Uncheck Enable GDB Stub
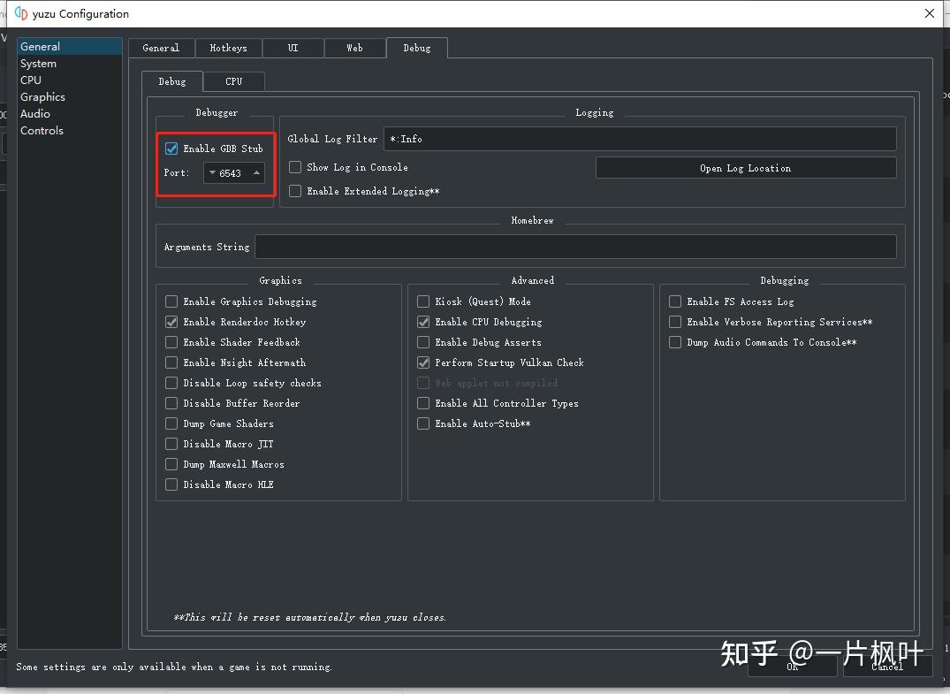Viewport: 950px width, 694px height. click(x=171, y=149)
